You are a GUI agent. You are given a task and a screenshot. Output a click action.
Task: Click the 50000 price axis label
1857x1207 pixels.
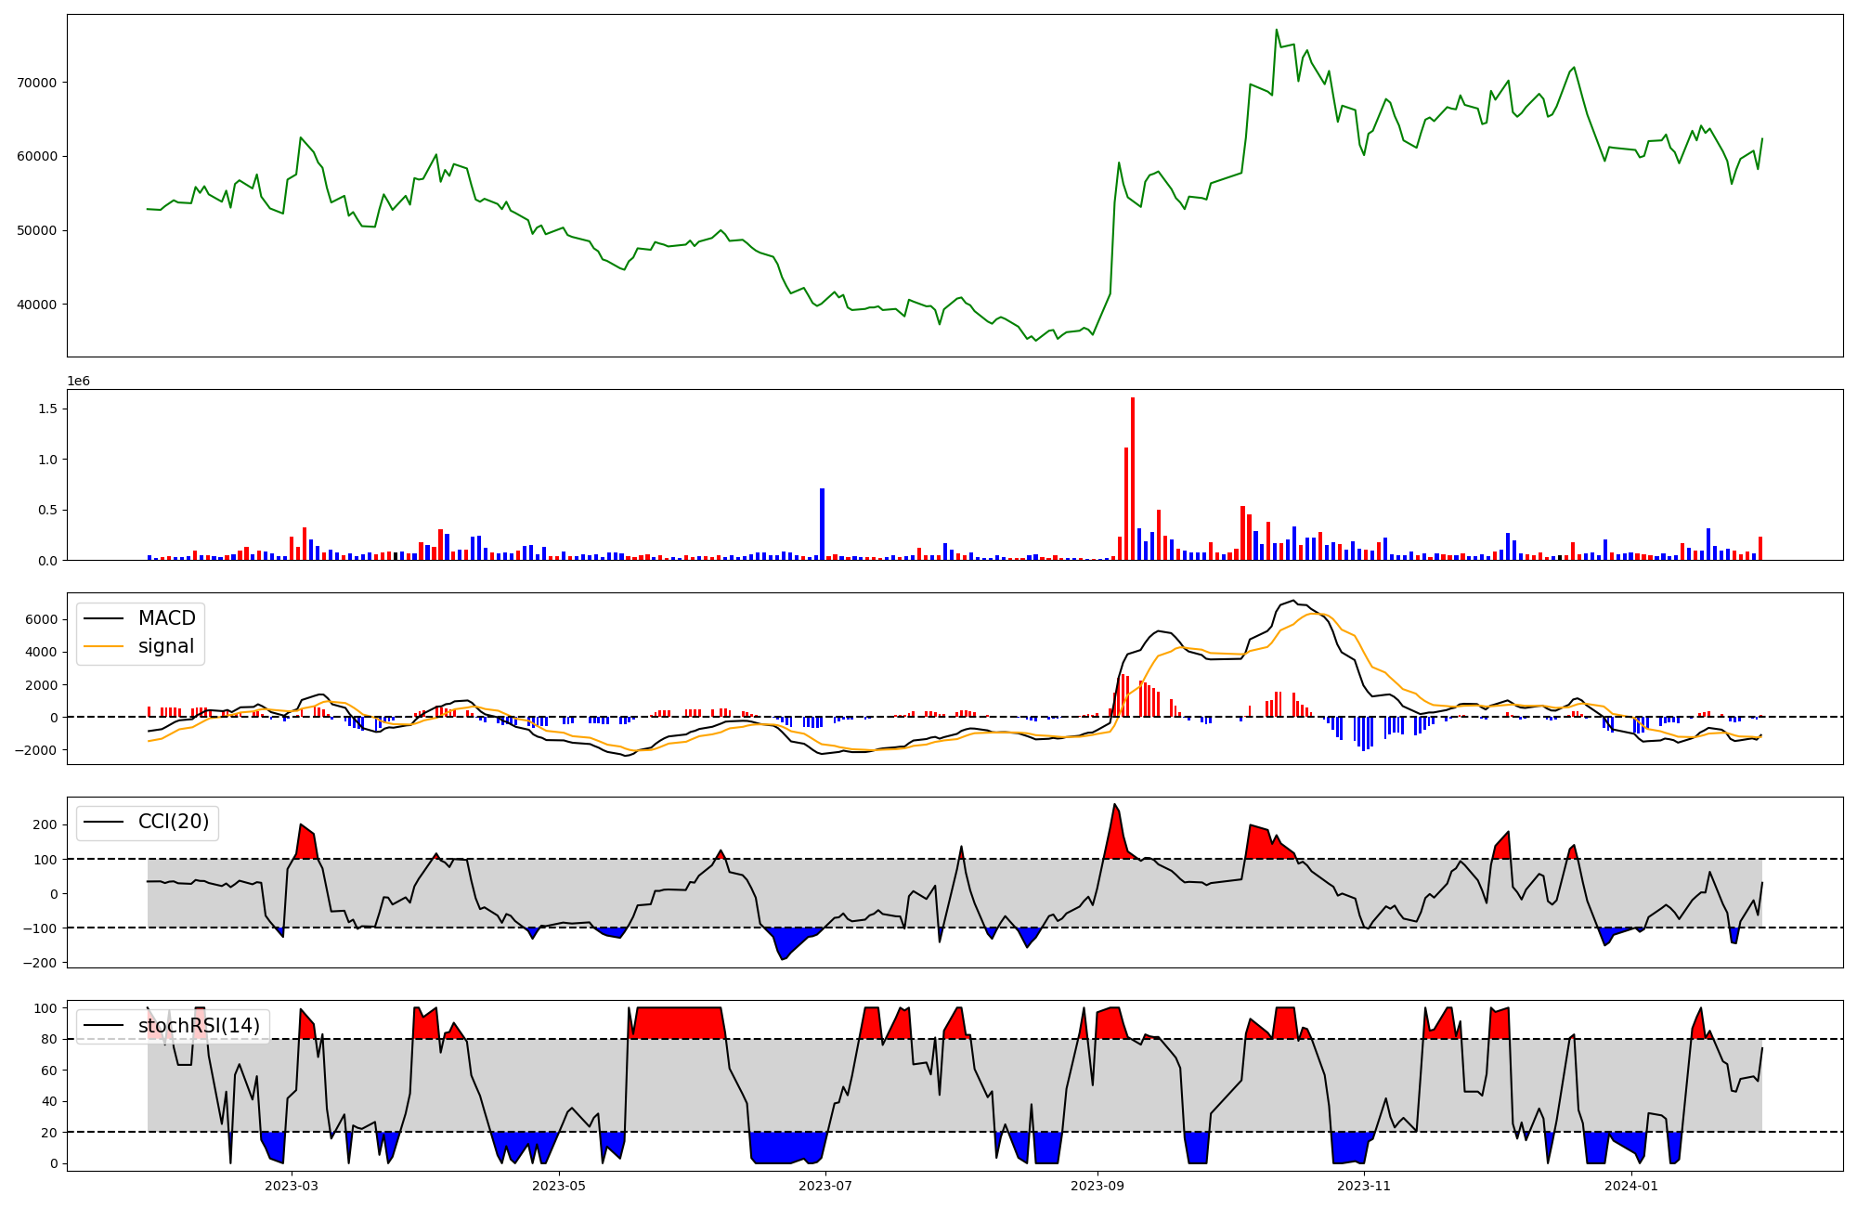(x=37, y=230)
